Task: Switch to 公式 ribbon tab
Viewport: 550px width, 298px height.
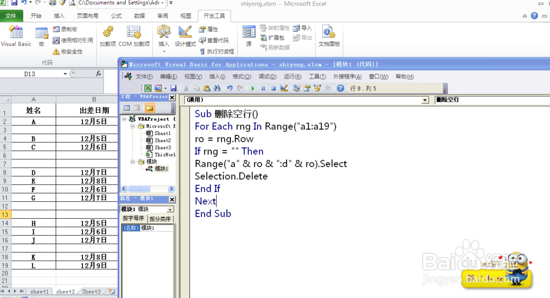Action: (116, 16)
